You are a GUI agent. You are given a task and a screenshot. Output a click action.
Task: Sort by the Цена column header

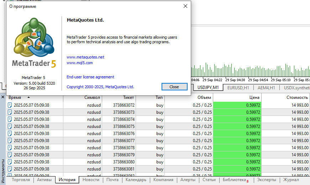[237, 97]
